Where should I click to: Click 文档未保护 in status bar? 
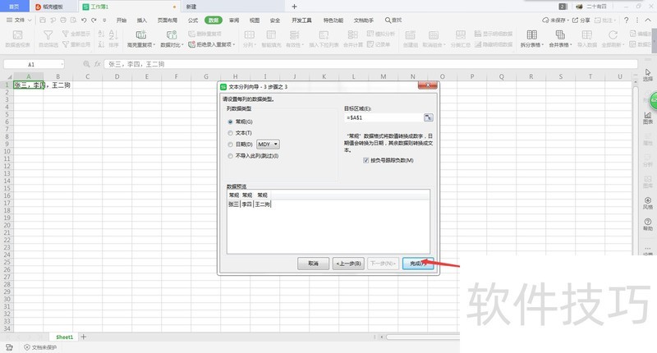coord(40,347)
